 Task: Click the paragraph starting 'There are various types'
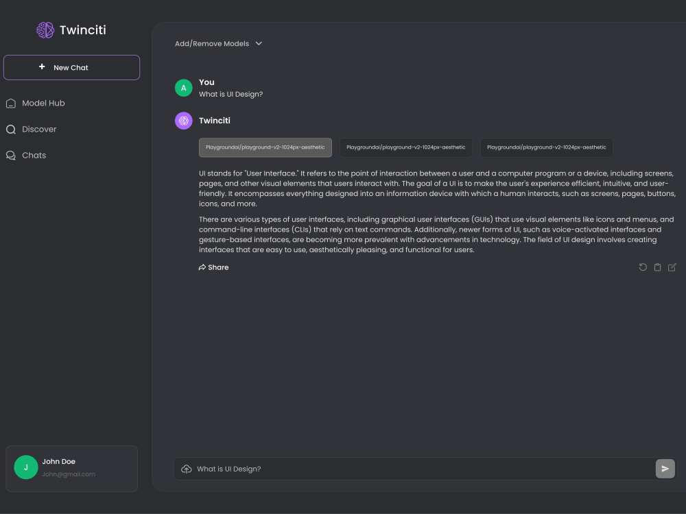point(436,234)
